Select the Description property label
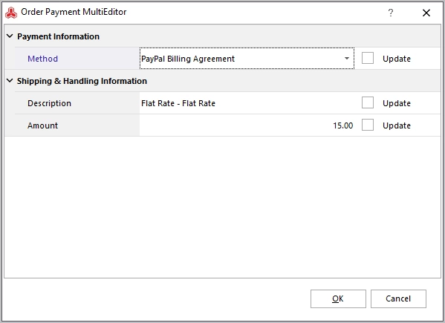Image resolution: width=445 pixels, height=323 pixels. (x=49, y=103)
